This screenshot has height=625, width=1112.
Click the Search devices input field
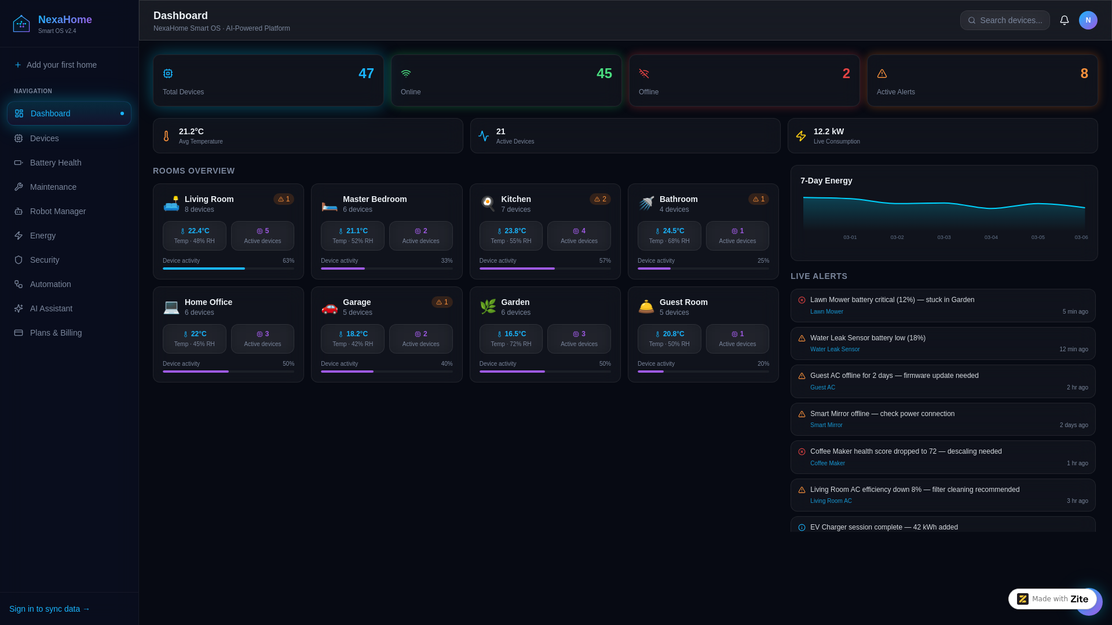pos(1011,20)
